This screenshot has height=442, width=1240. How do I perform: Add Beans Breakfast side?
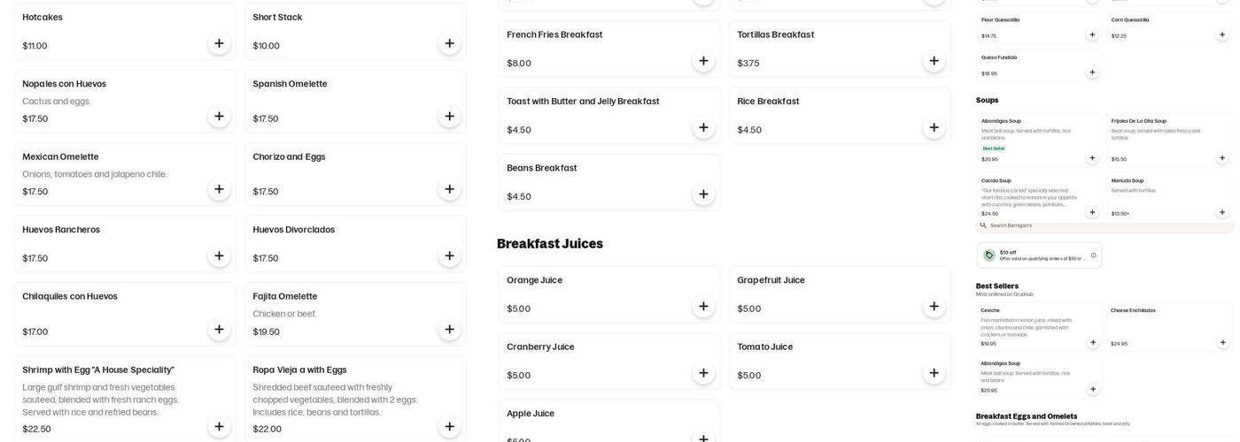703,194
